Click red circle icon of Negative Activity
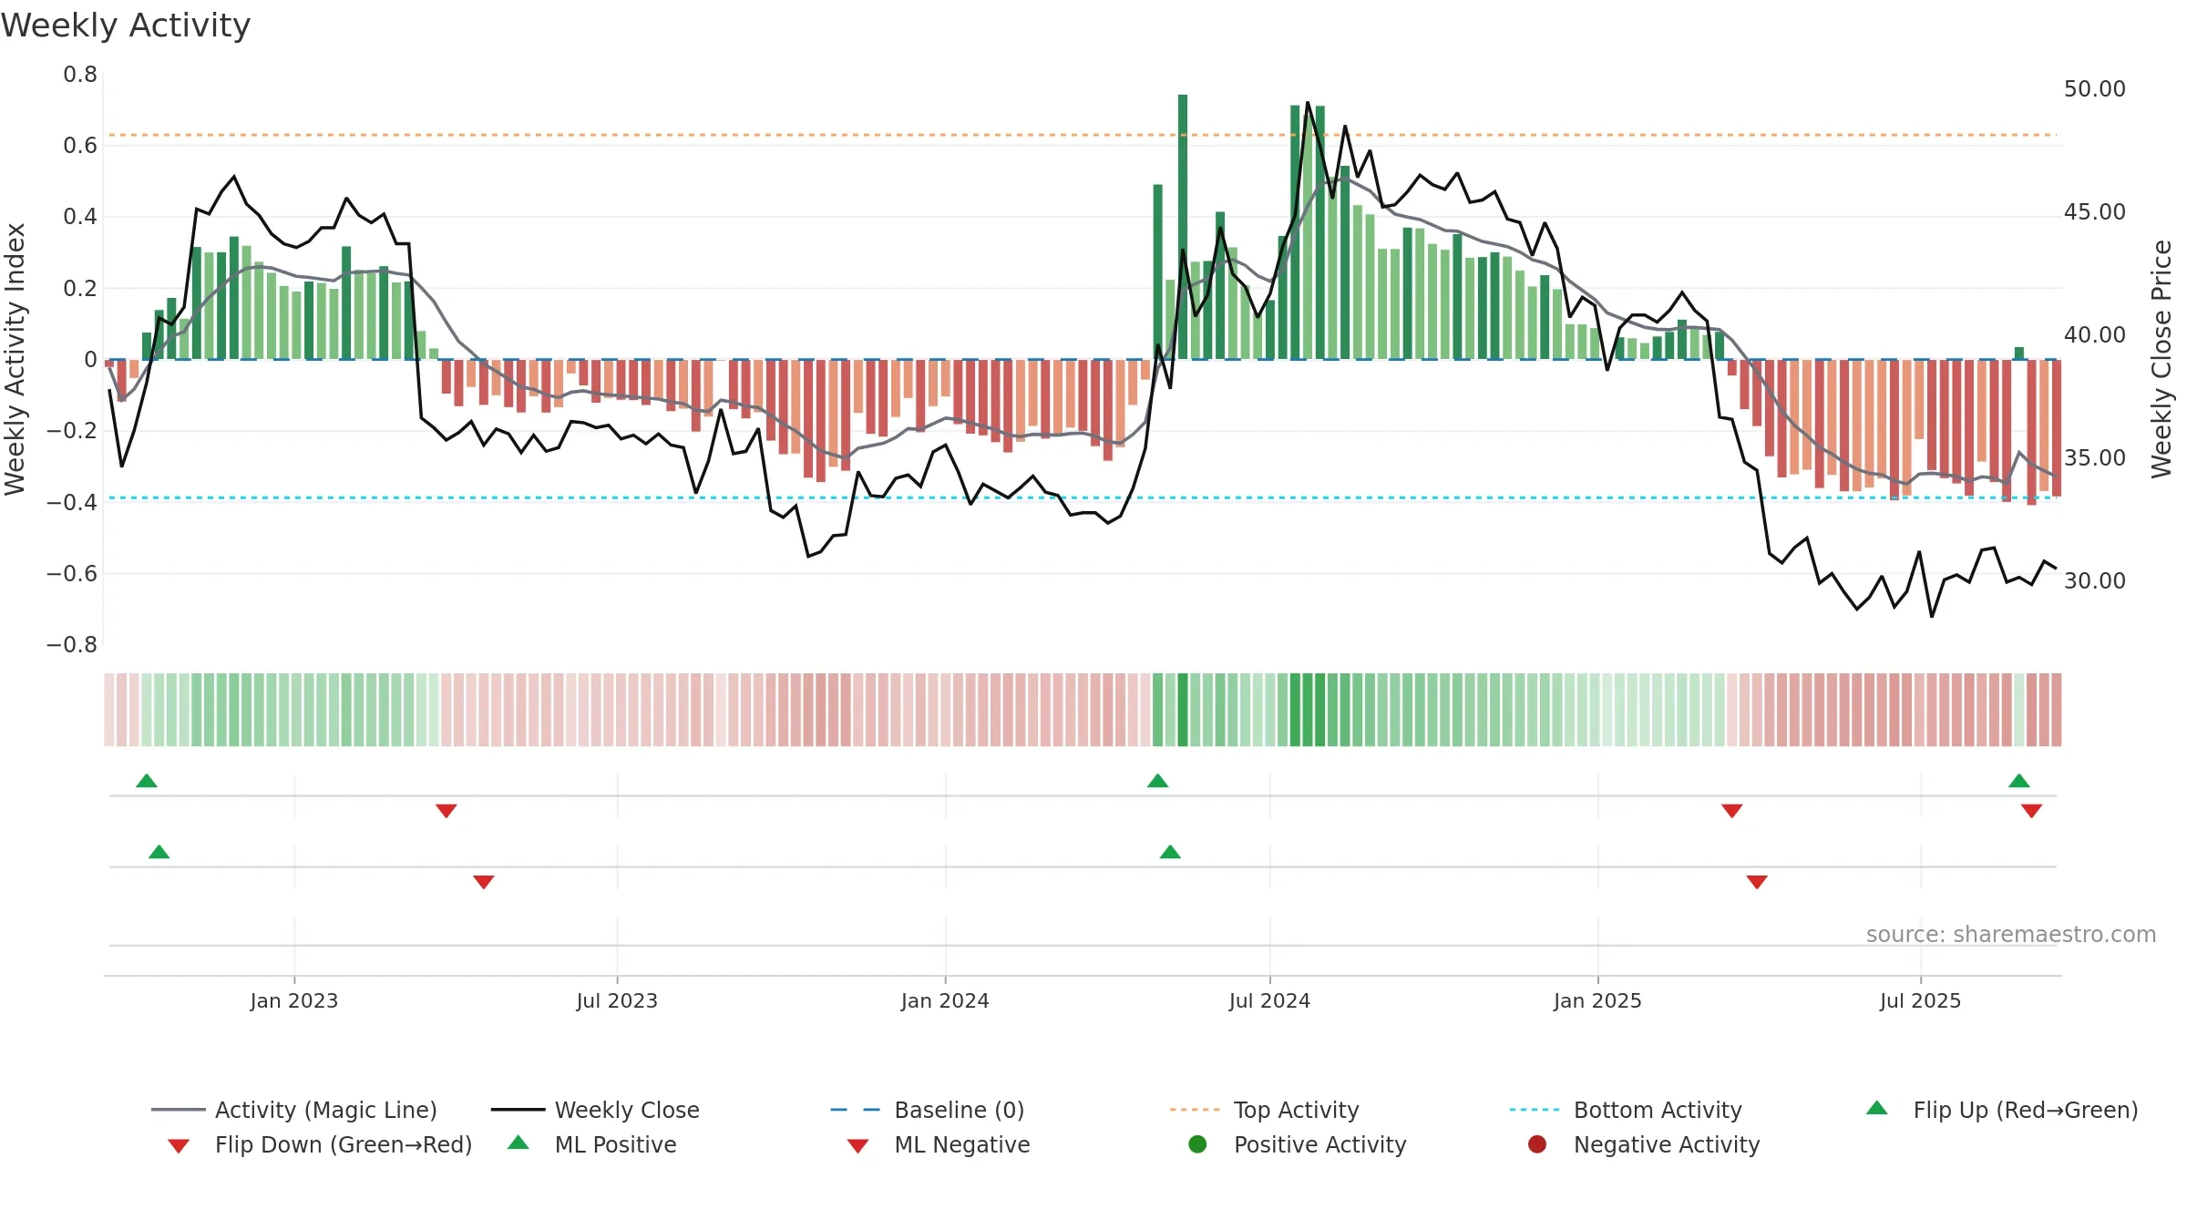 coord(1537,1143)
